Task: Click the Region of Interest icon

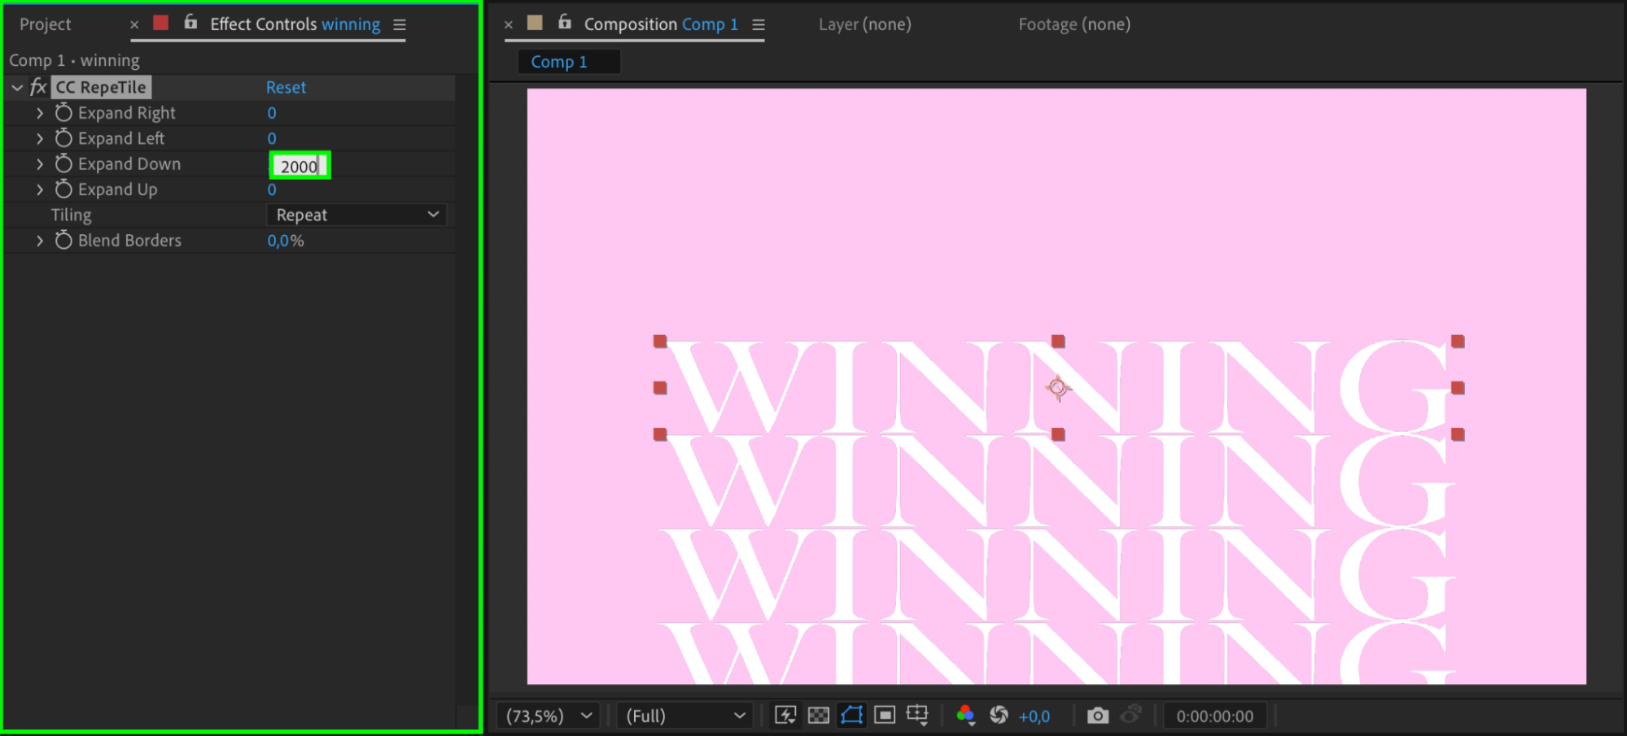Action: click(885, 716)
